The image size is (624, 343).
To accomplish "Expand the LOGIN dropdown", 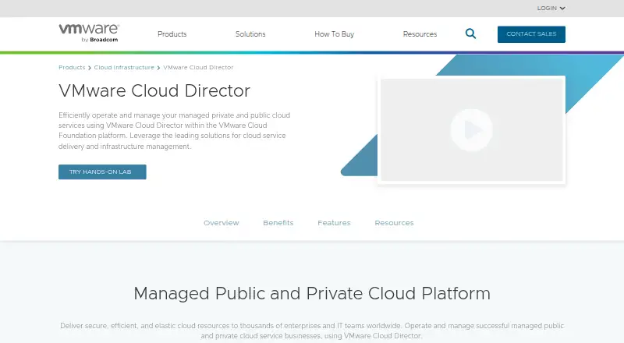I will (551, 8).
